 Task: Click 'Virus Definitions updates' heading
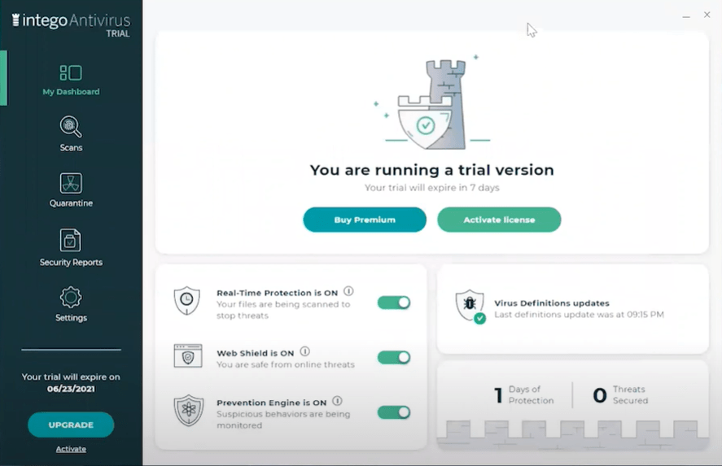click(552, 303)
